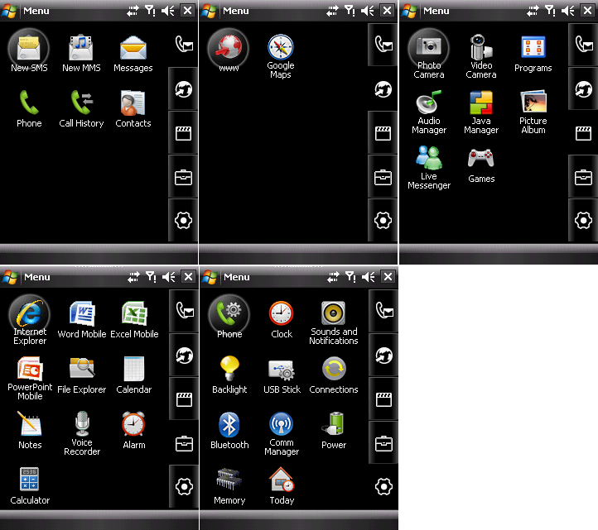Open USB Stick settings icon
The image size is (598, 530).
coord(282,370)
